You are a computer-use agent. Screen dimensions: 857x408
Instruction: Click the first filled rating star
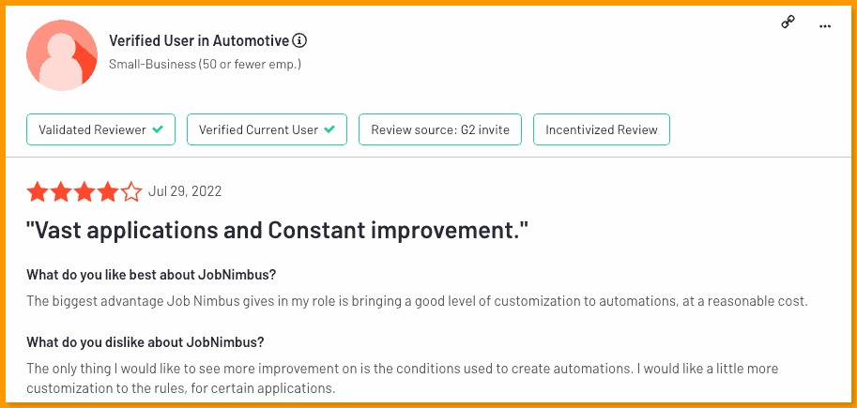(37, 191)
